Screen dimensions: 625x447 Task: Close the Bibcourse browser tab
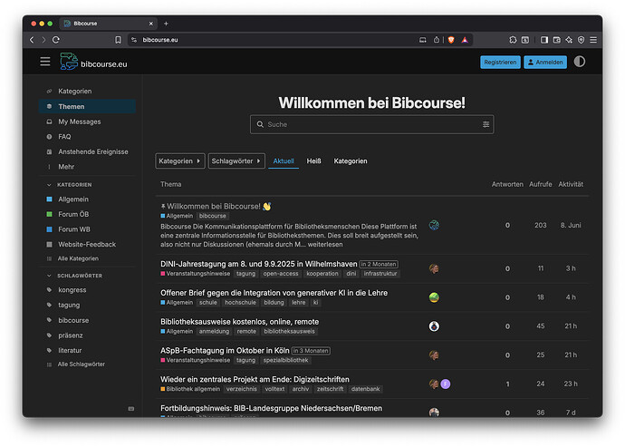(150, 24)
